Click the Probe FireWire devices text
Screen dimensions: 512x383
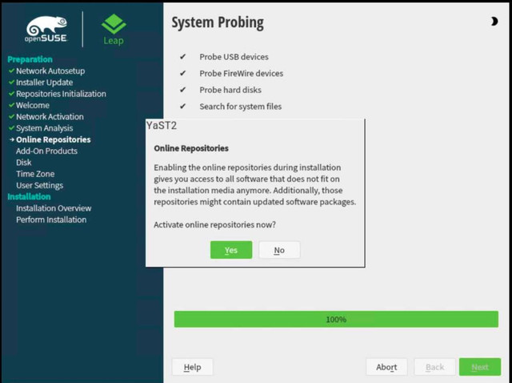(x=242, y=73)
